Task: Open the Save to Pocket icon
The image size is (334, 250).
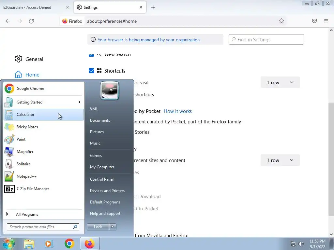Action: 314,21
